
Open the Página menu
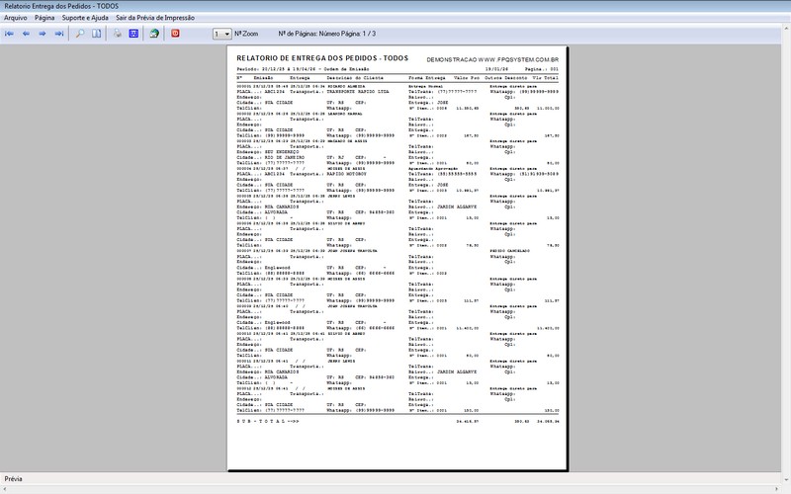coord(44,18)
